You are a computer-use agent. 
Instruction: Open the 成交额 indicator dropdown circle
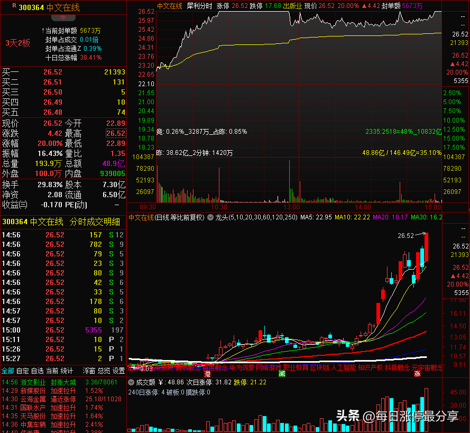click(x=131, y=382)
